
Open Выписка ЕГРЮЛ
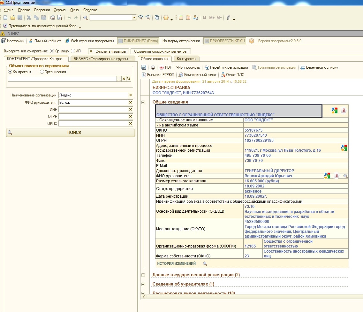pos(158,75)
